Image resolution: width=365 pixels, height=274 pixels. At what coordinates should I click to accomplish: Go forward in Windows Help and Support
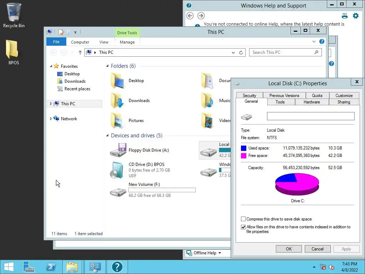click(201, 16)
